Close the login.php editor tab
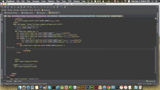 tap(46, 13)
